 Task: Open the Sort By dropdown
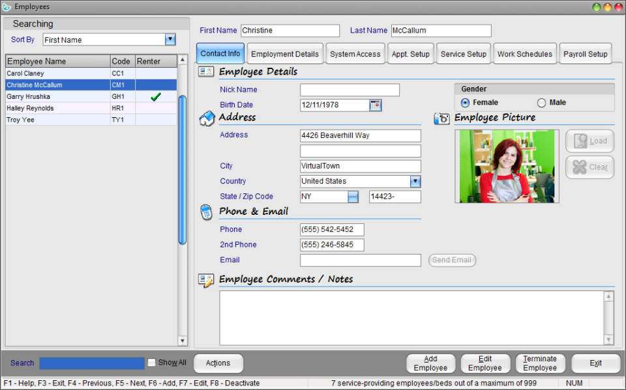pyautogui.click(x=170, y=39)
